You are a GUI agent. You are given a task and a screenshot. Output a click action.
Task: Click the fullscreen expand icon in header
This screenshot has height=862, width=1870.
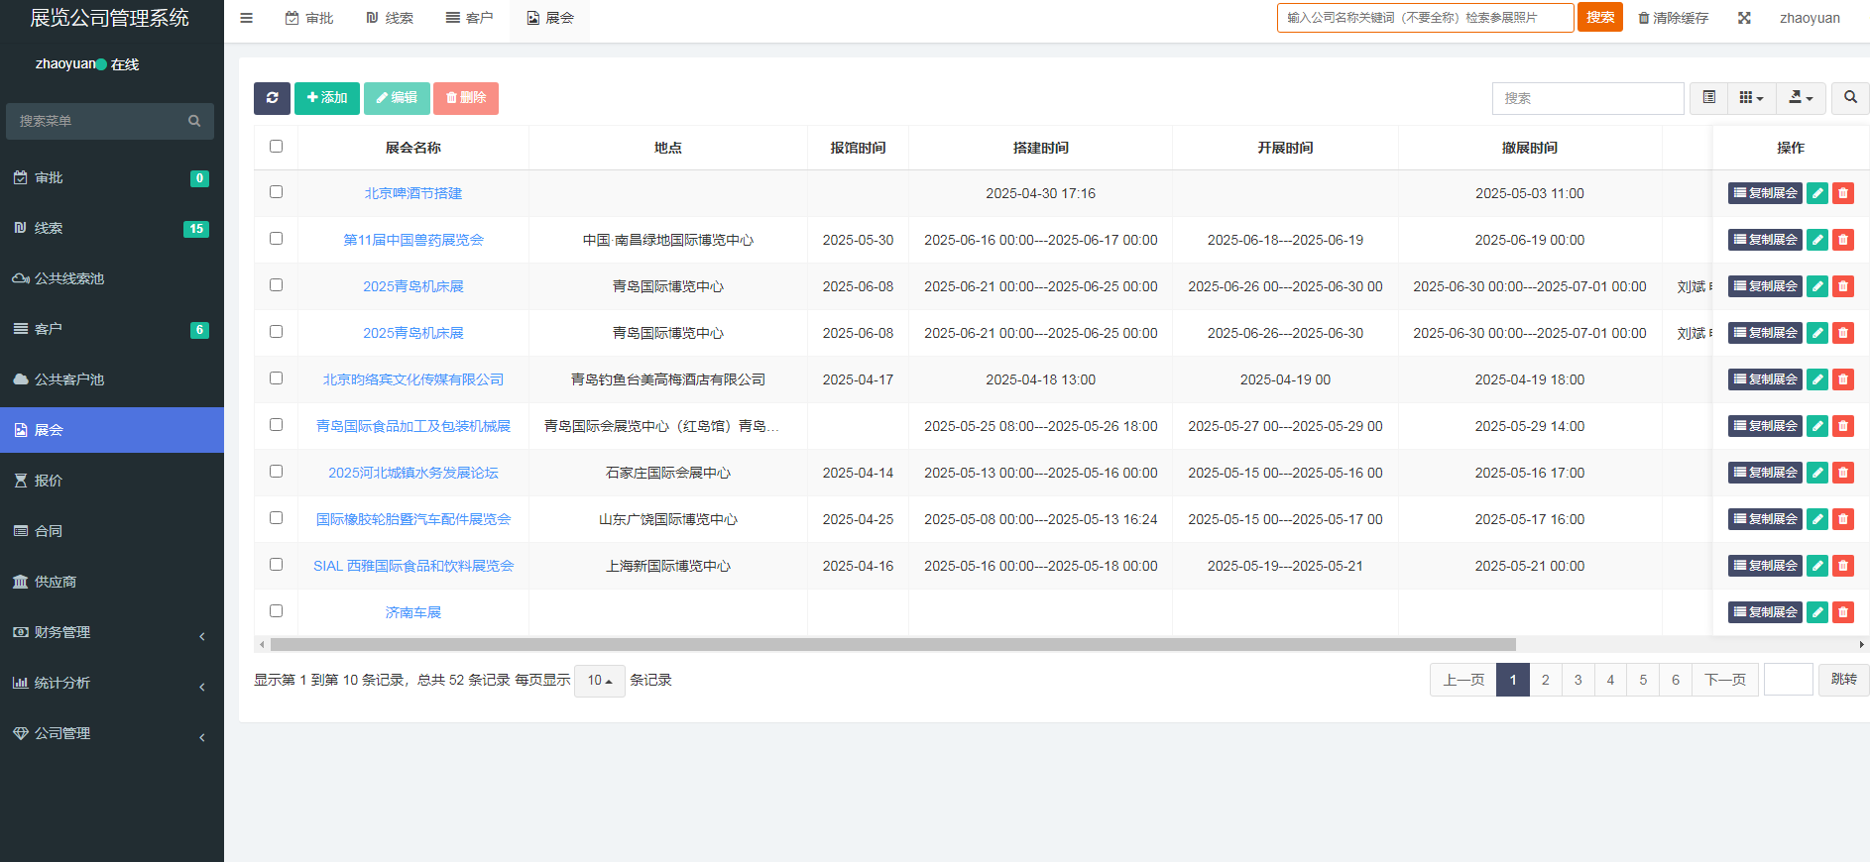1744,18
